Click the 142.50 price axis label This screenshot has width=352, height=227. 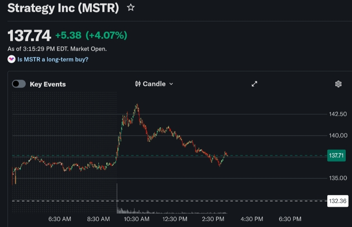pyautogui.click(x=337, y=114)
